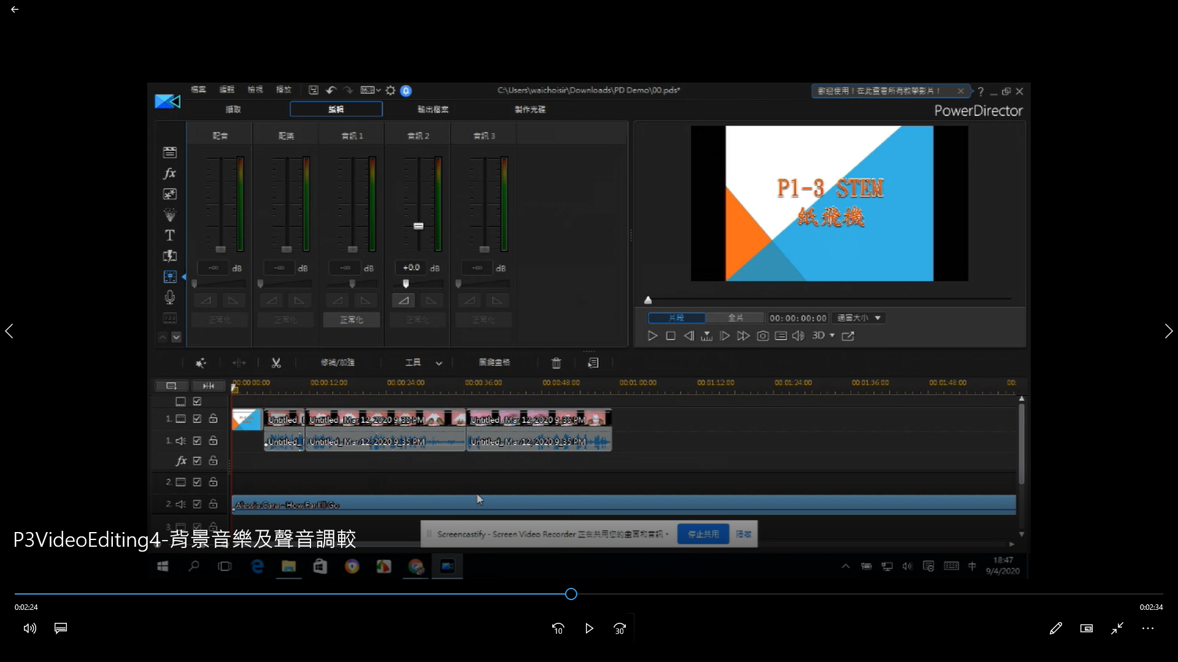Screen dimensions: 1178x662
Task: Toggle video track 2 enable checkbox
Action: pyautogui.click(x=197, y=482)
